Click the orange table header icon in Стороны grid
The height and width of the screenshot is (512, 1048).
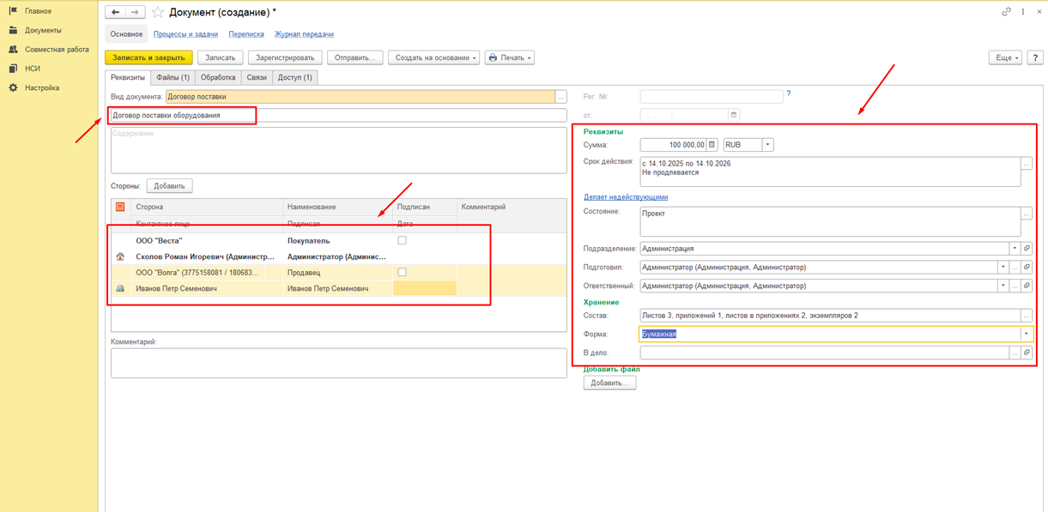point(120,207)
